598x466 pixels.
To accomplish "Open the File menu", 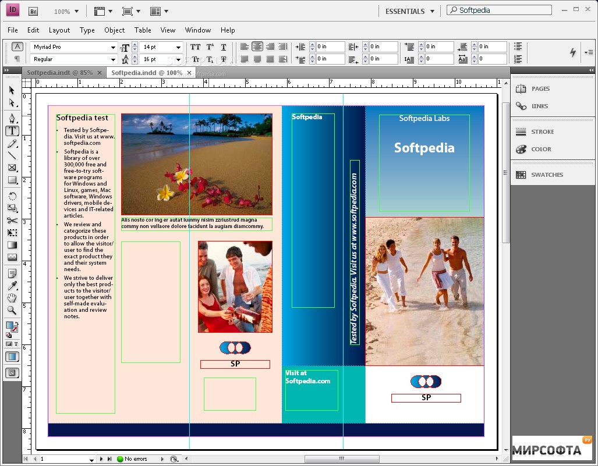I will tap(13, 30).
